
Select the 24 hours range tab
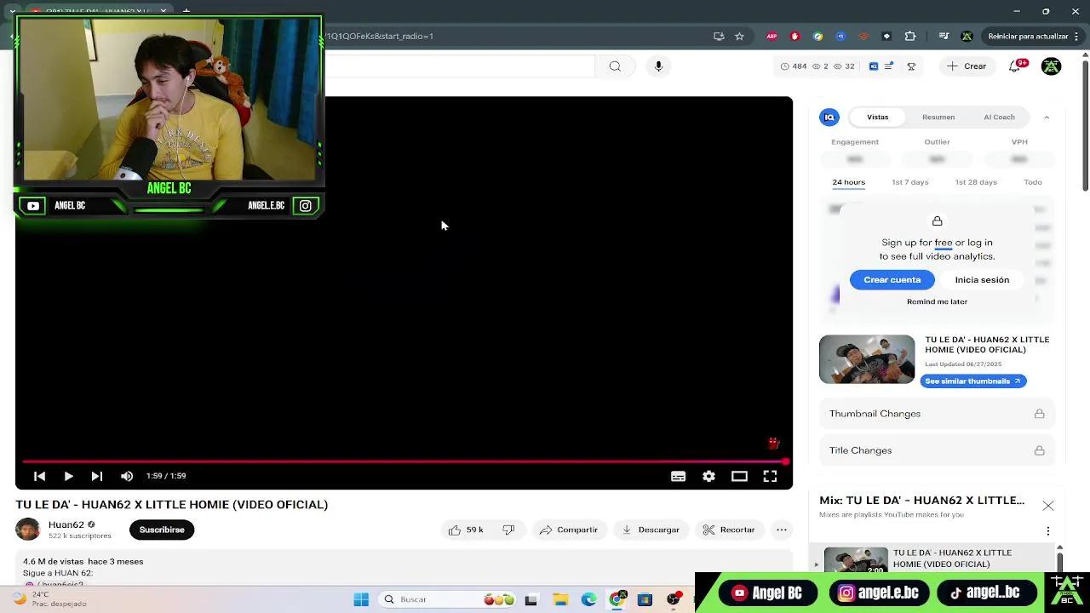(x=848, y=182)
